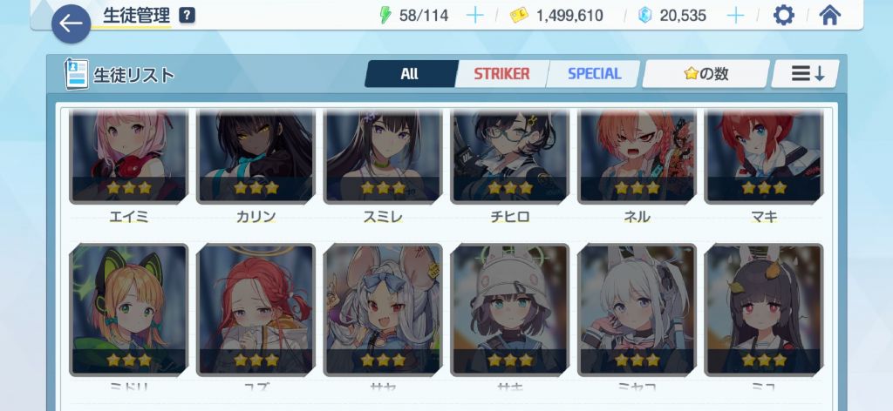The image size is (893, 411).
Task: Tap the green energy bolt icon
Action: pos(385,16)
